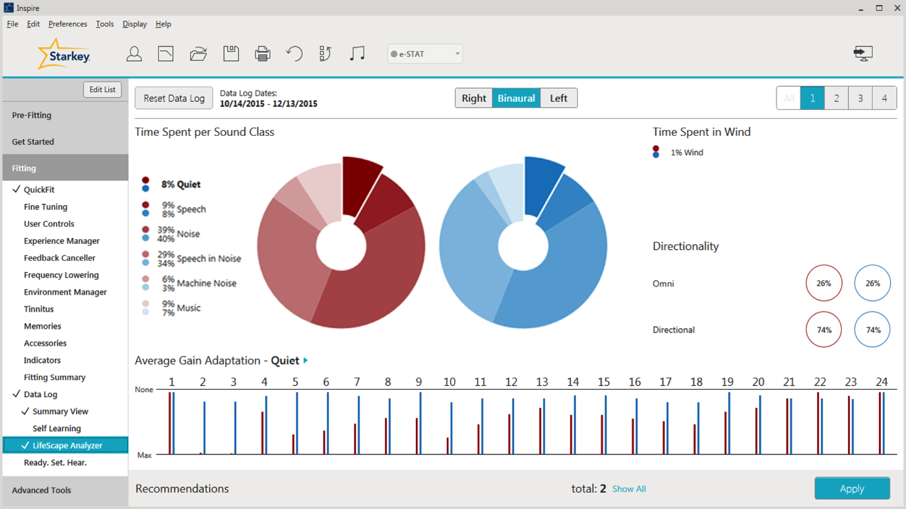
Task: Open Environment Manager
Action: tap(65, 292)
